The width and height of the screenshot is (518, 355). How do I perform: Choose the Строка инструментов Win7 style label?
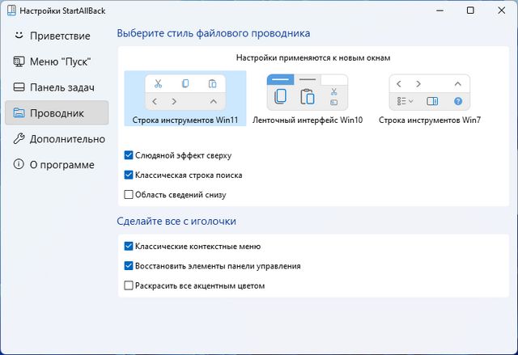pos(430,120)
